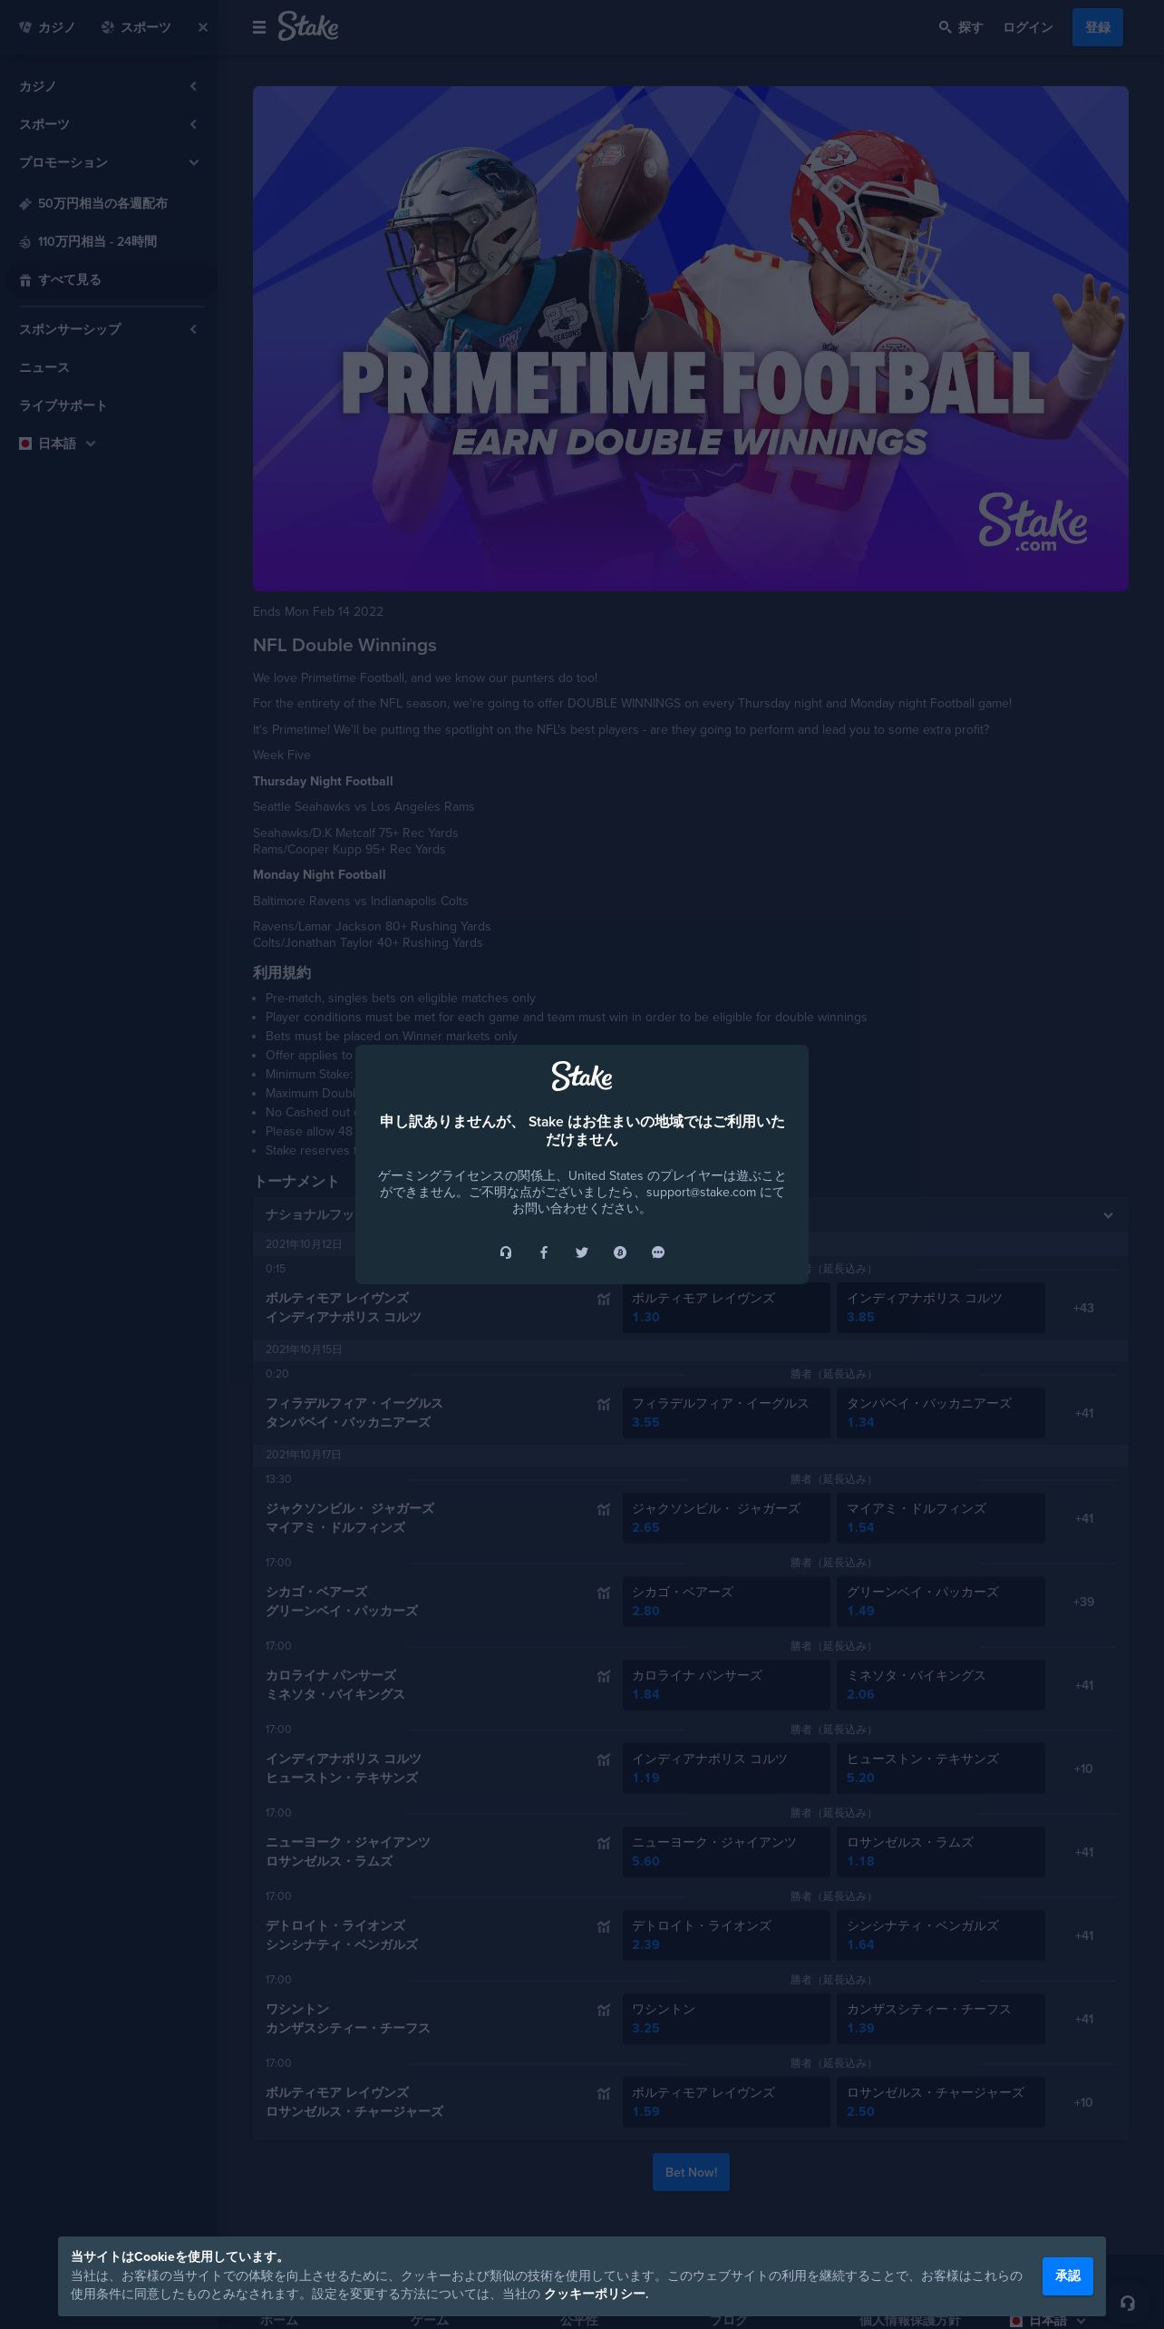
Task: Click the 'NFL Double Winnings' heading
Action: point(344,645)
